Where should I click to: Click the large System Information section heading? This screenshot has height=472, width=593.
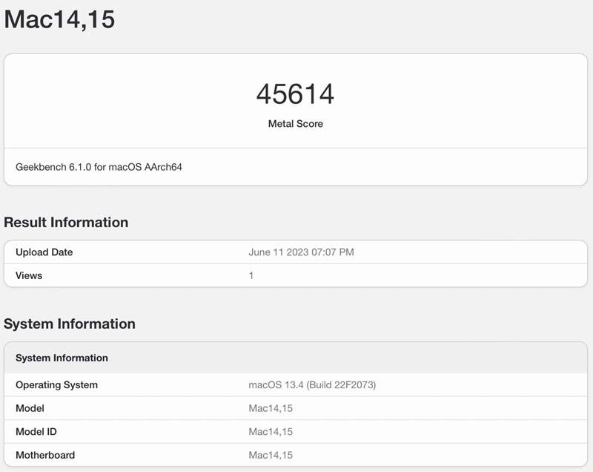point(70,324)
